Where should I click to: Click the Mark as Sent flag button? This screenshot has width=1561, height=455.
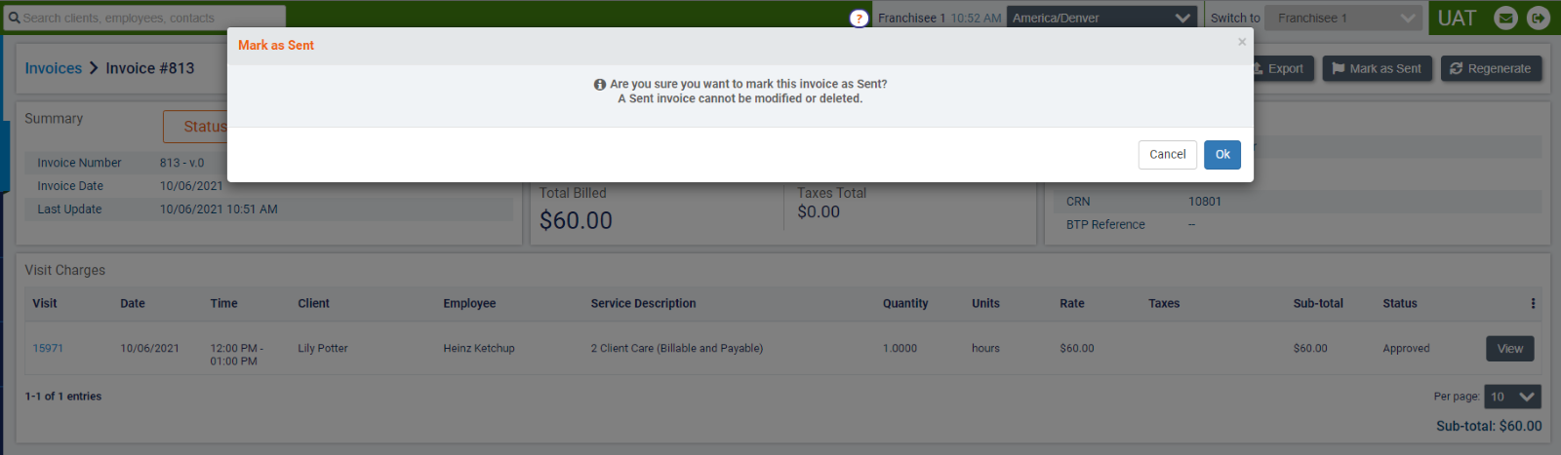pos(1377,69)
